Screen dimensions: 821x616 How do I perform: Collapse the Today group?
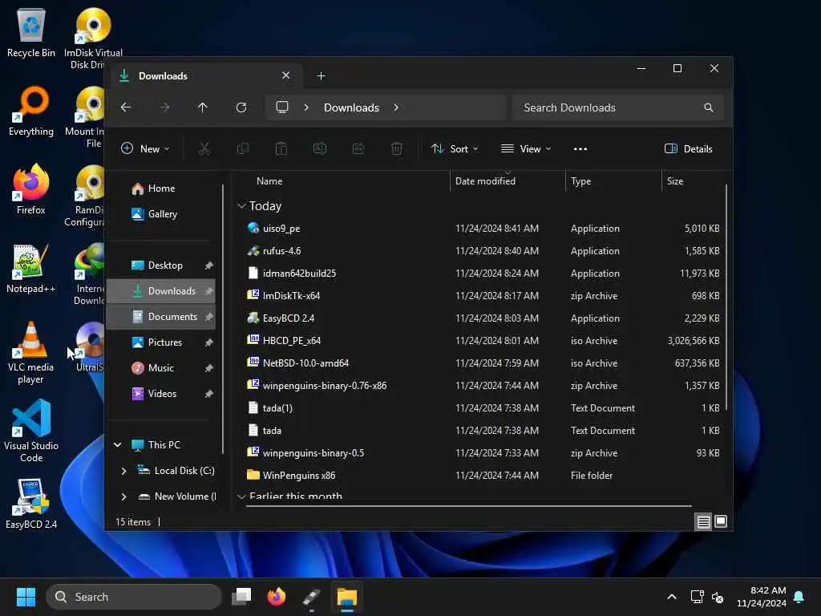(x=241, y=206)
